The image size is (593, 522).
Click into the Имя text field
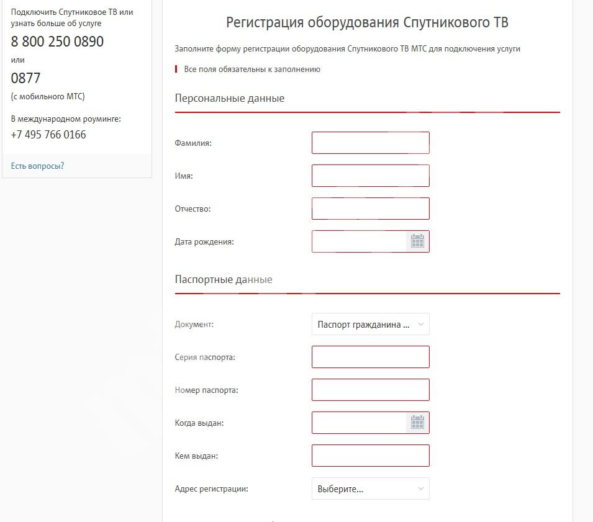coord(370,176)
